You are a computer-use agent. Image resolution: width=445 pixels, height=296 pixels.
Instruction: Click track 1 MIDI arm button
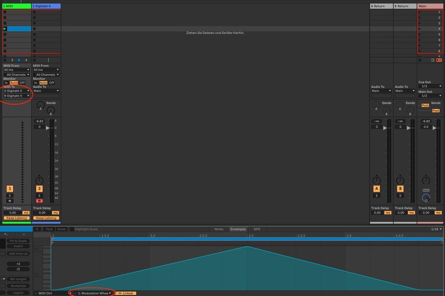9,201
